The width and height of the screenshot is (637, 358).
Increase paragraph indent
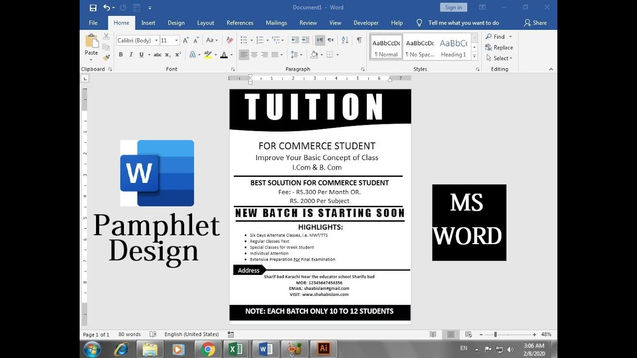pos(306,40)
